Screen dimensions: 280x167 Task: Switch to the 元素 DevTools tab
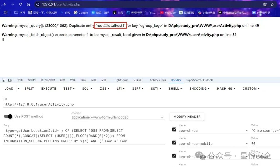[20, 80]
